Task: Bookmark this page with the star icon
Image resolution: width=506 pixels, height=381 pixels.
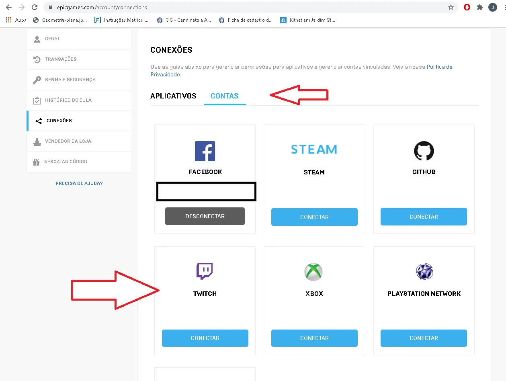Action: 451,7
